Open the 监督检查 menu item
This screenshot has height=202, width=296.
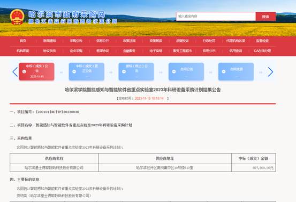coord(262,41)
